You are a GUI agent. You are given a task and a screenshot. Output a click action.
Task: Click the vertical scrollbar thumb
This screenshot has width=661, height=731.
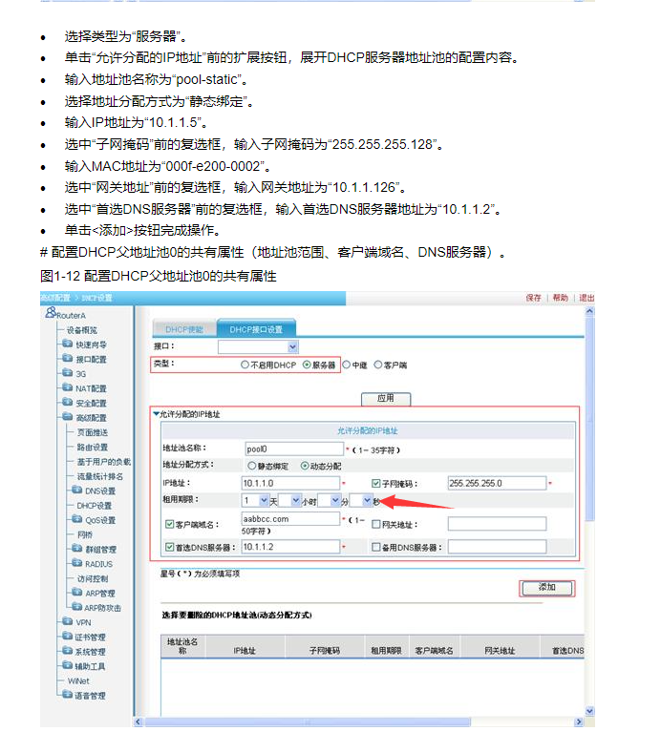coord(589,420)
